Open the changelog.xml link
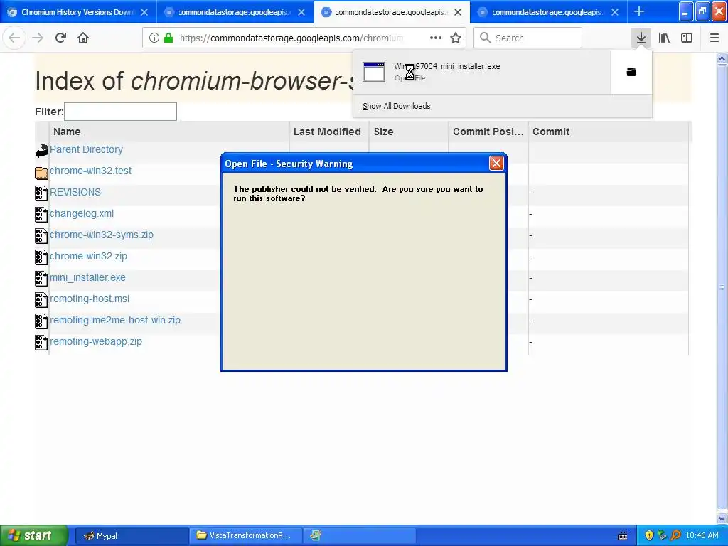Screen dimensions: 728x546 pyautogui.click(x=82, y=213)
